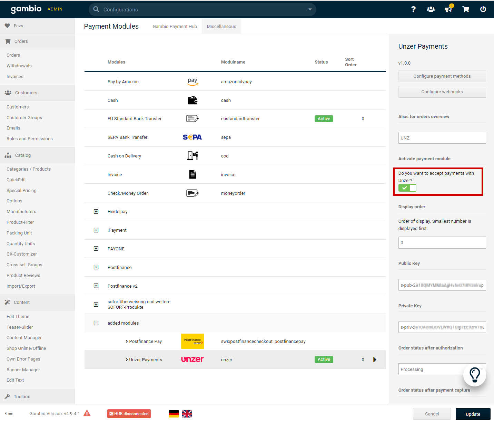Click the HUB disconnected badge

coord(129,414)
